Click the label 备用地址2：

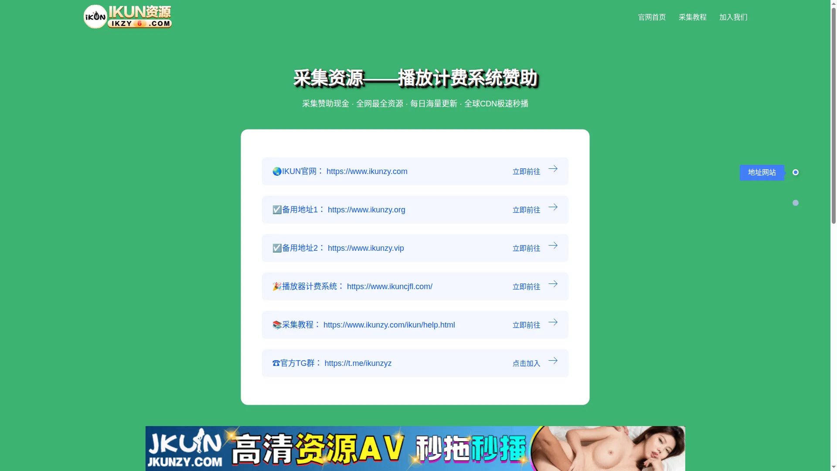(x=304, y=248)
